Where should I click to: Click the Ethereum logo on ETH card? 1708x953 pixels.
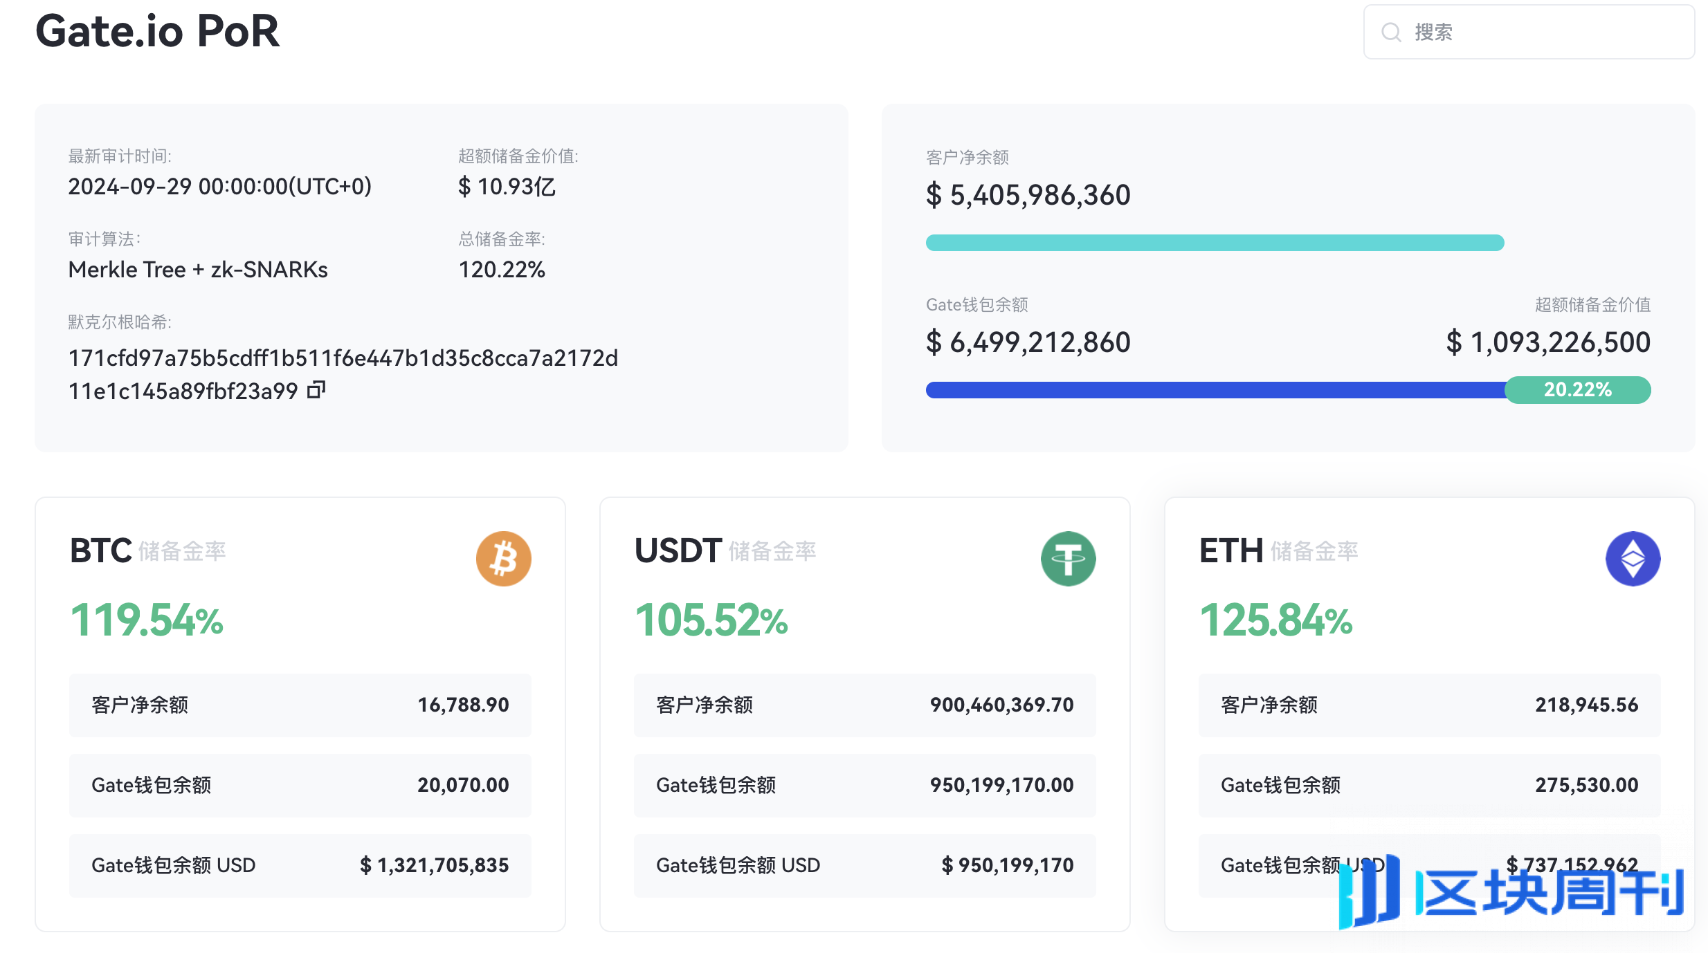[1633, 558]
